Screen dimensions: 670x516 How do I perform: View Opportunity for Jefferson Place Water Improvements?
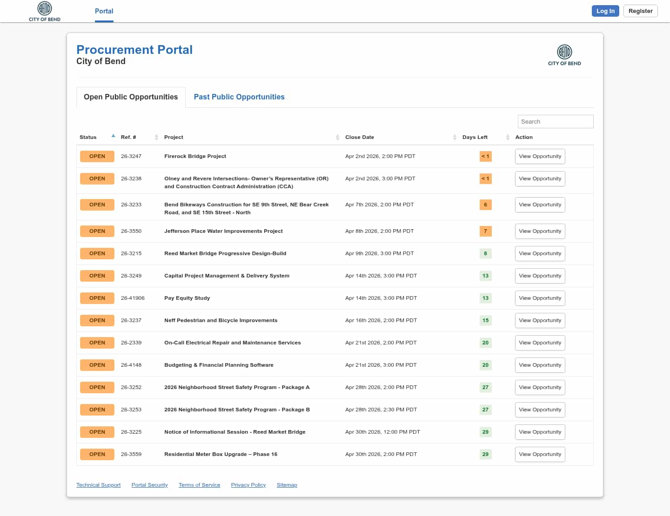click(x=540, y=231)
